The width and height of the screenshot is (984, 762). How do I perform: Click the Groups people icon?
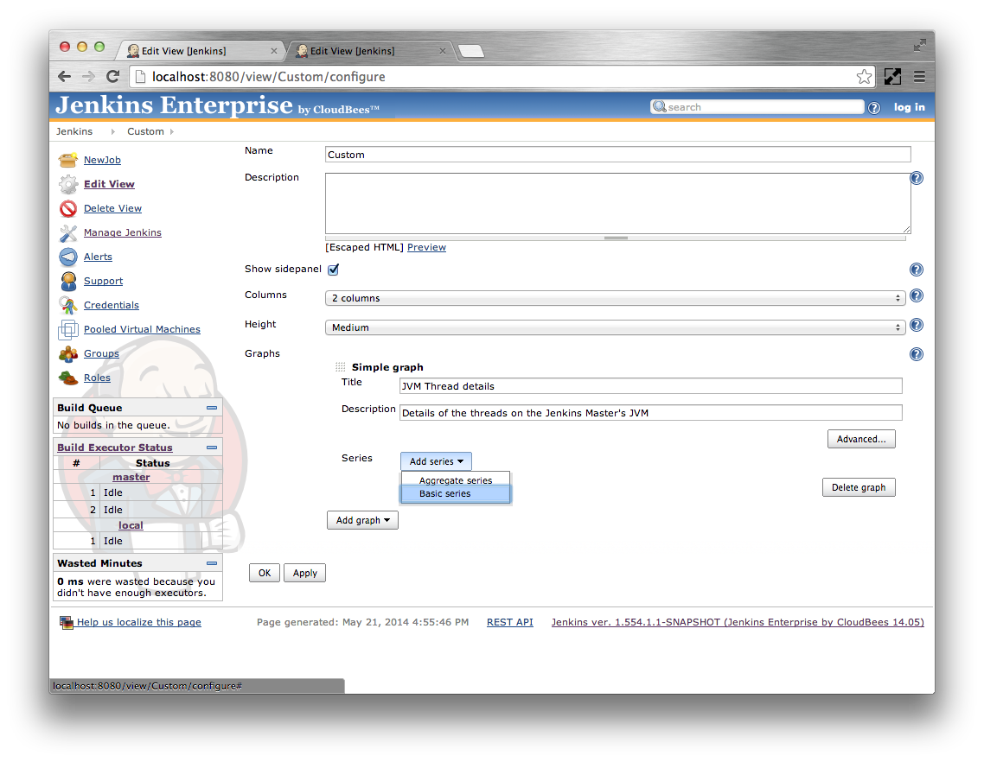tap(67, 353)
